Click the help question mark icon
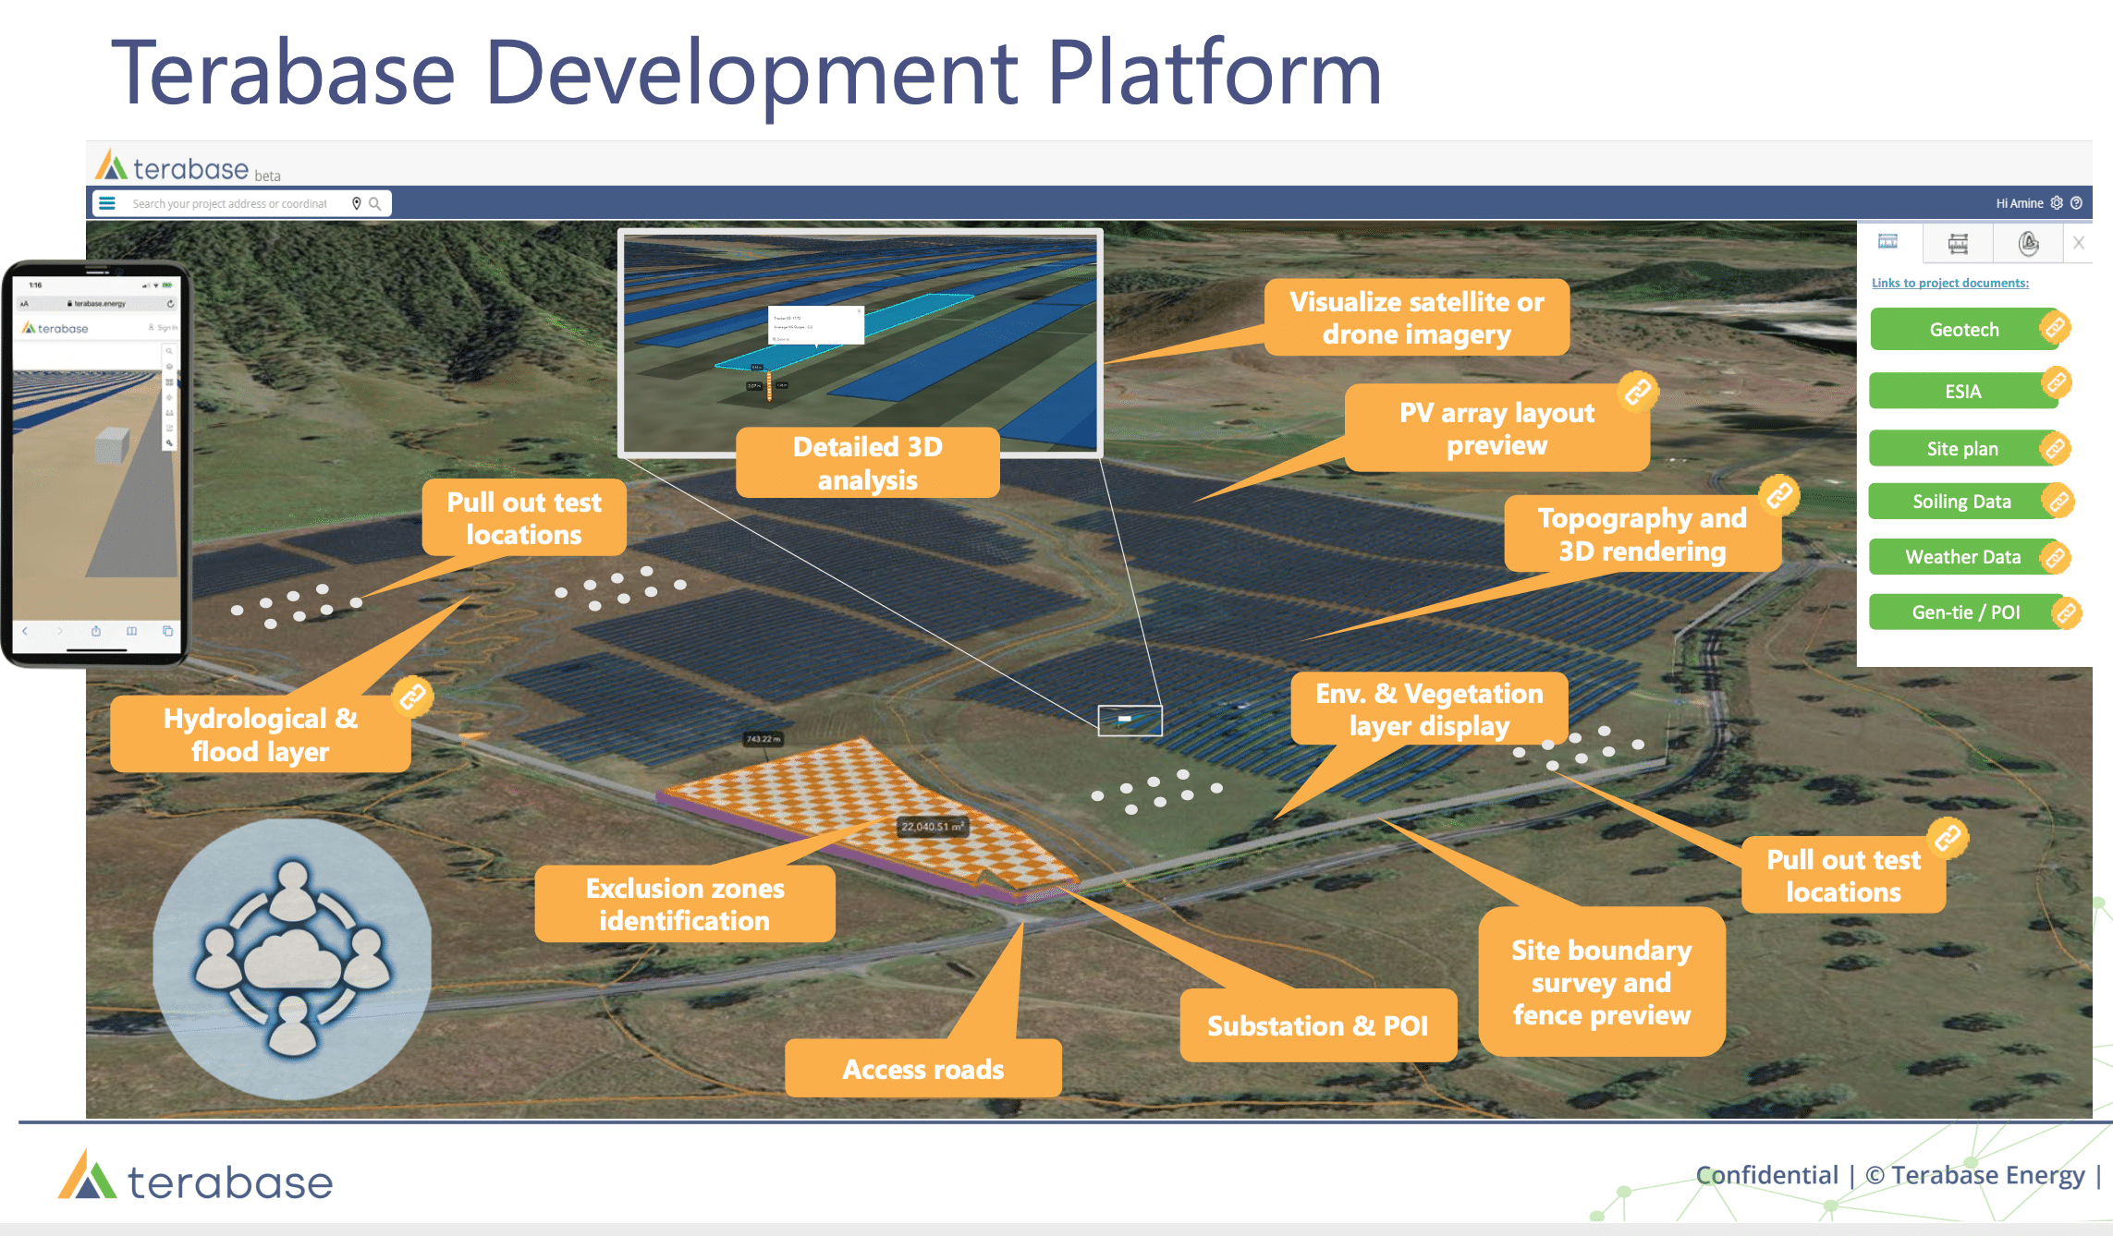Viewport: 2113px width, 1236px height. [2078, 202]
